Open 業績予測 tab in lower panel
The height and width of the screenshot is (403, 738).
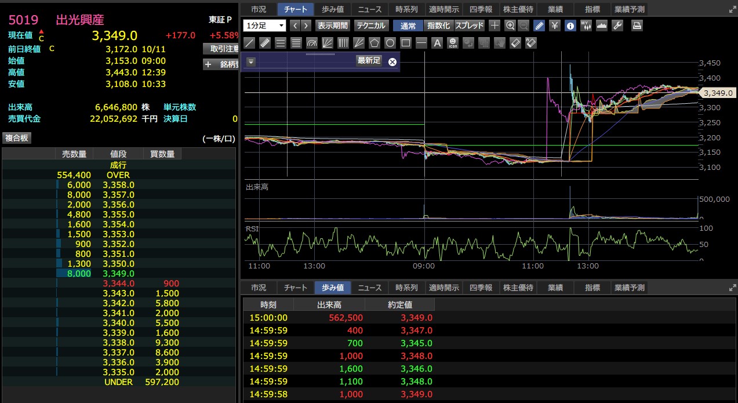pyautogui.click(x=629, y=288)
